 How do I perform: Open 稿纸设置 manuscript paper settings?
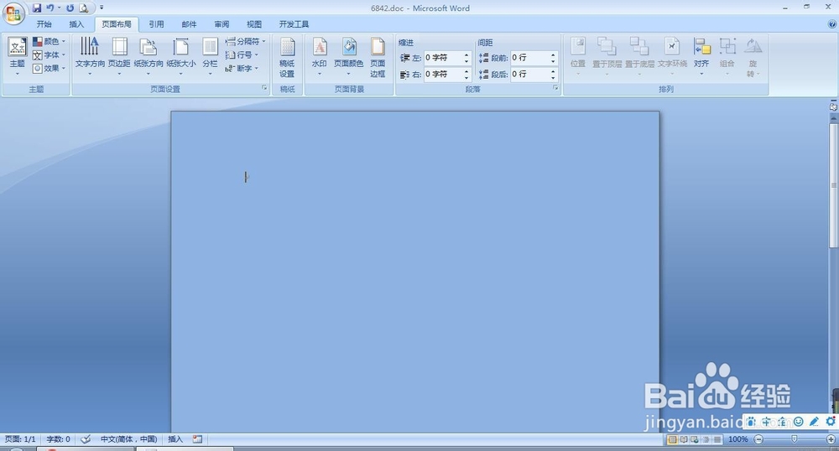[287, 58]
